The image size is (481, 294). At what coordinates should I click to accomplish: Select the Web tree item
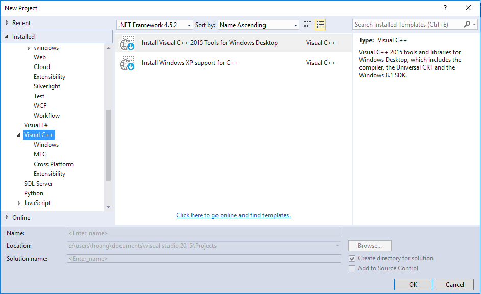tap(39, 57)
